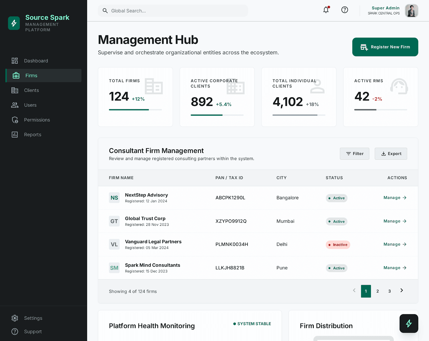Click the Active RMs headset icon
This screenshot has width=429, height=341.
pyautogui.click(x=399, y=86)
